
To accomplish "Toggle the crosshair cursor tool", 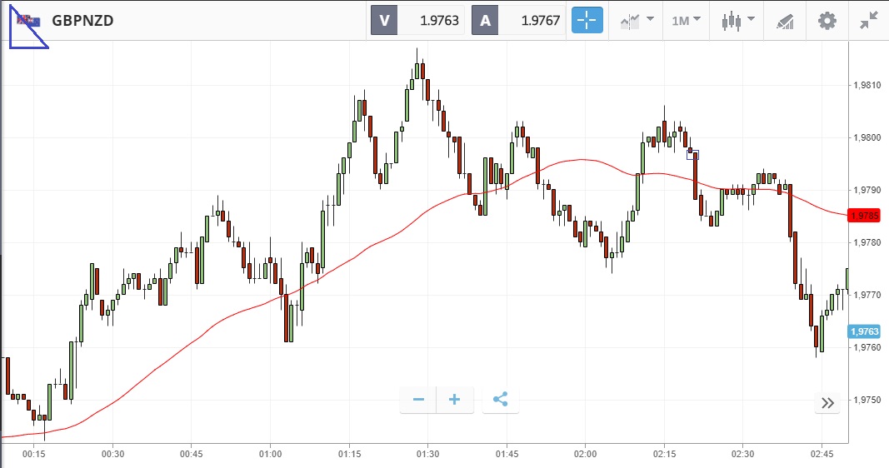I will (587, 21).
